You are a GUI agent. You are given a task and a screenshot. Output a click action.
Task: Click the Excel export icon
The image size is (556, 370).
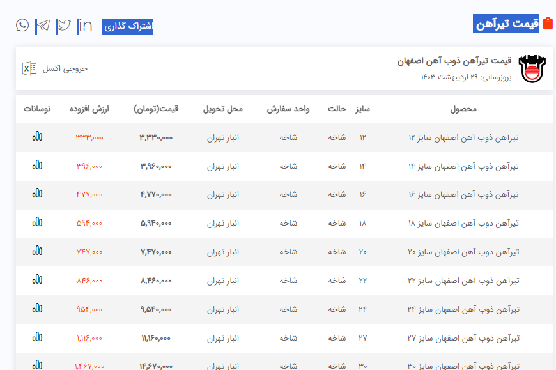tap(29, 68)
